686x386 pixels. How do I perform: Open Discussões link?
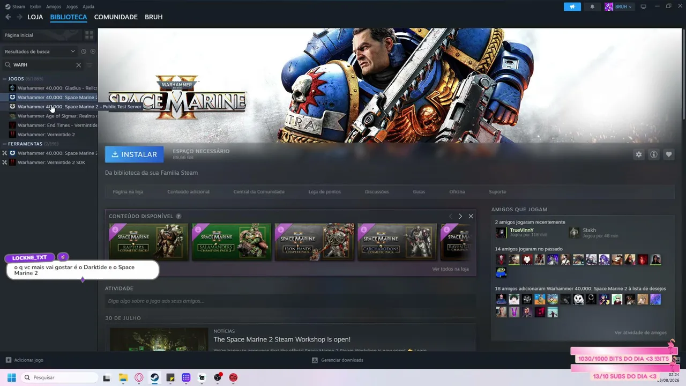377,192
